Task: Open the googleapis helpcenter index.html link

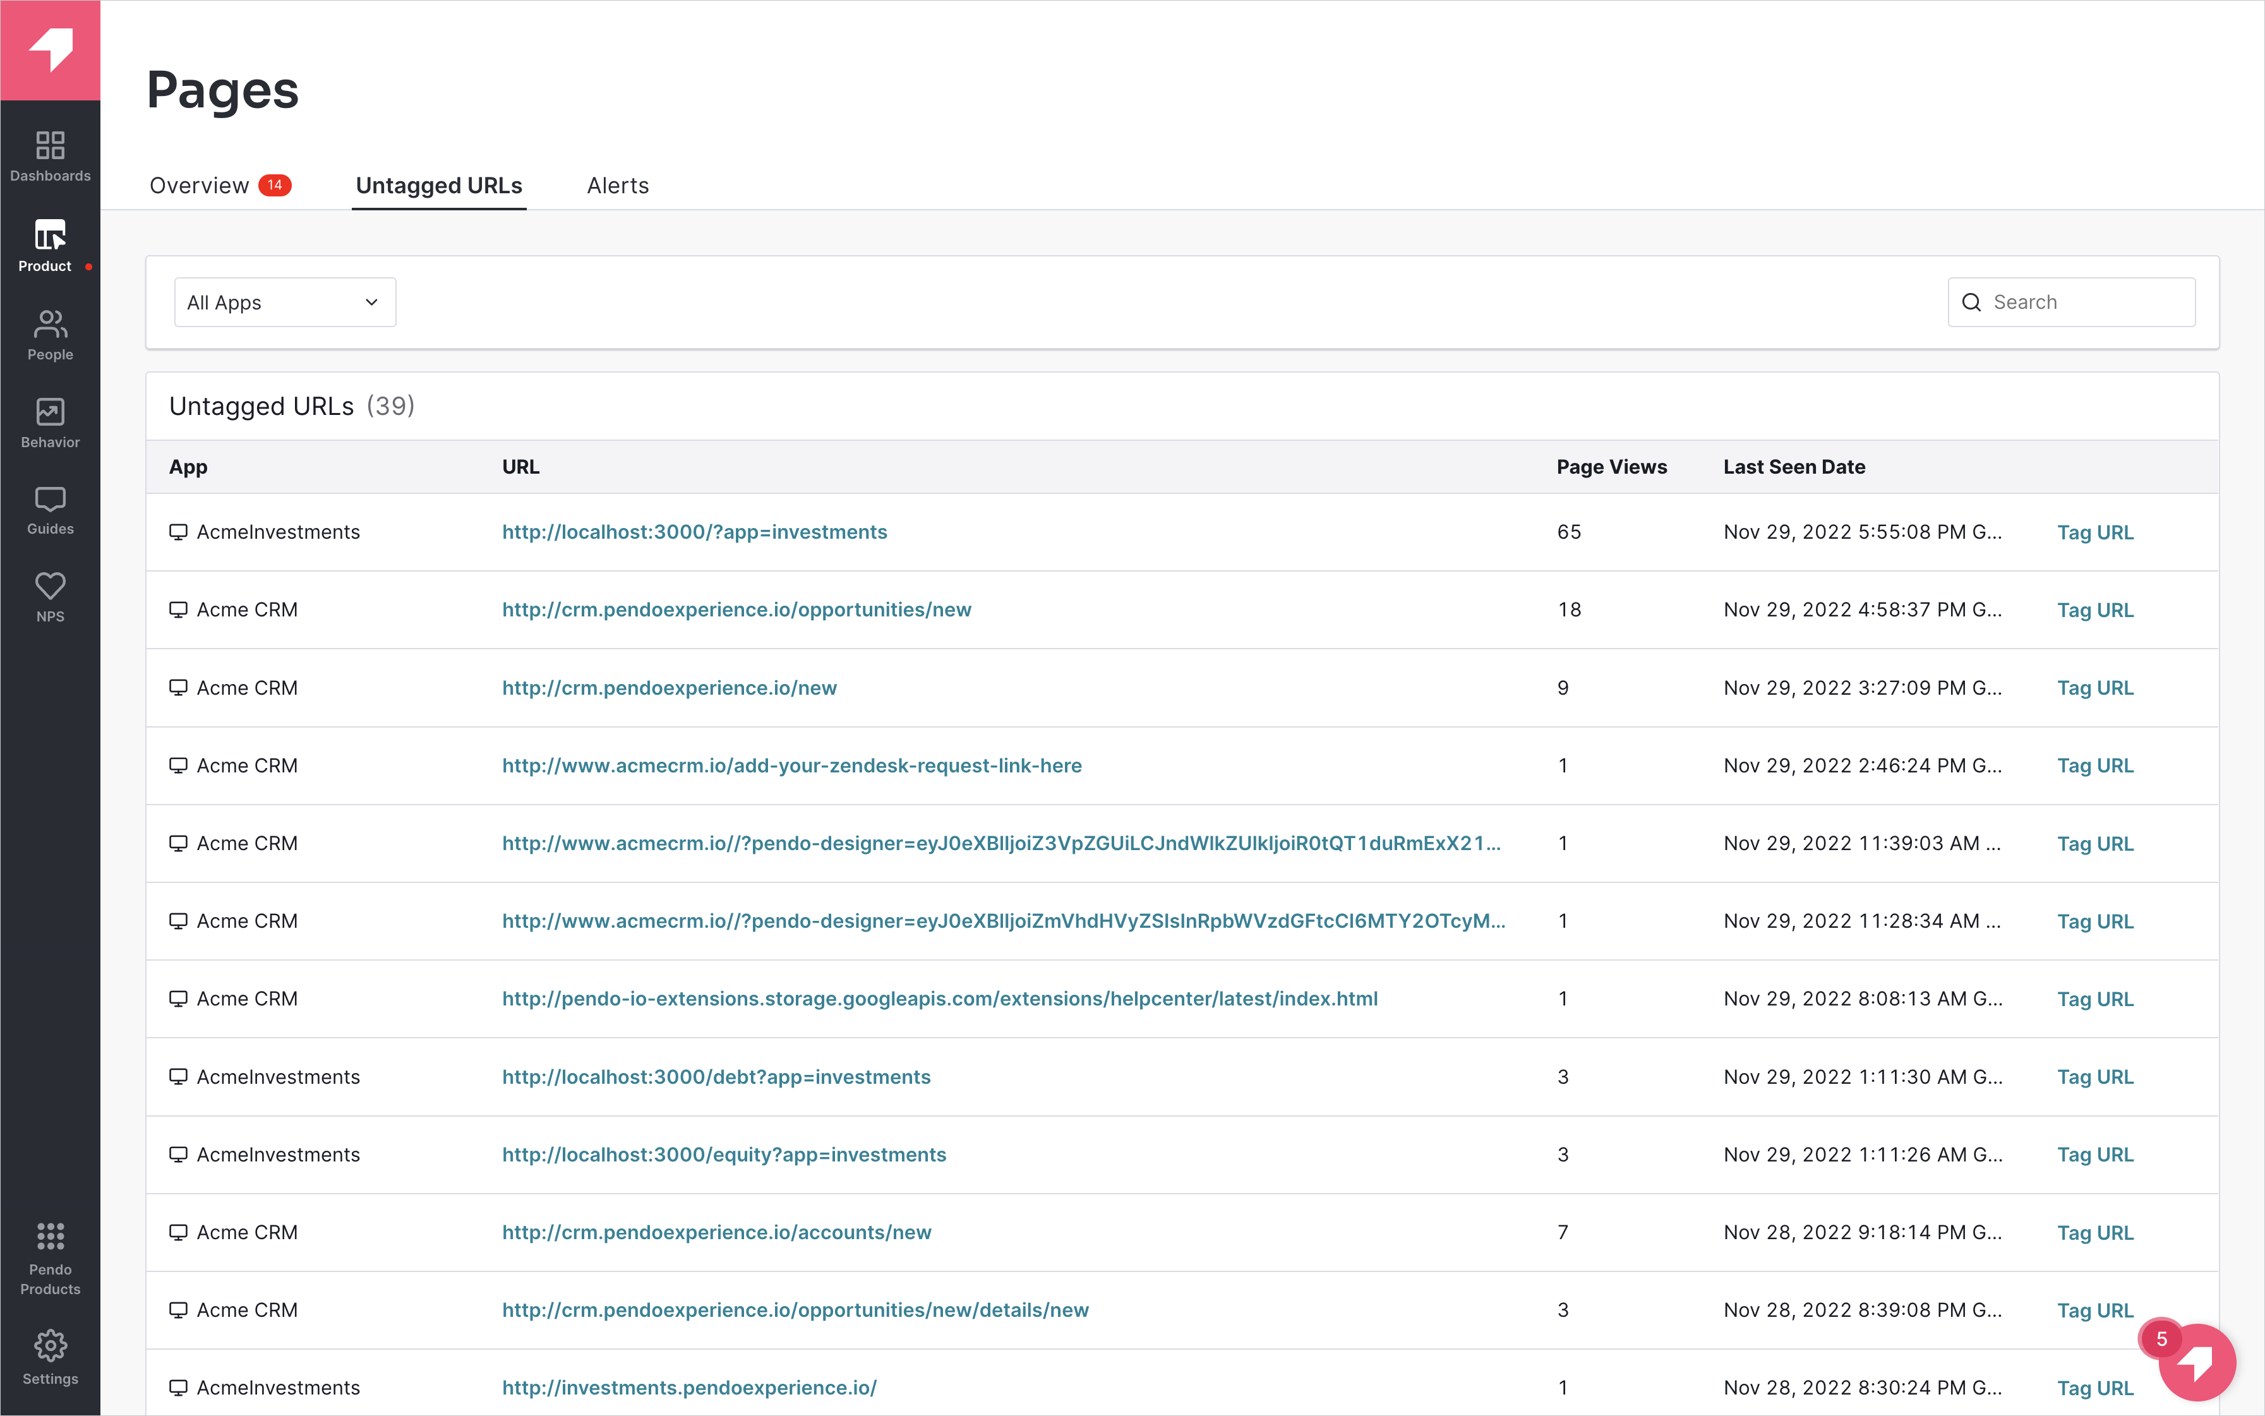Action: pos(940,999)
